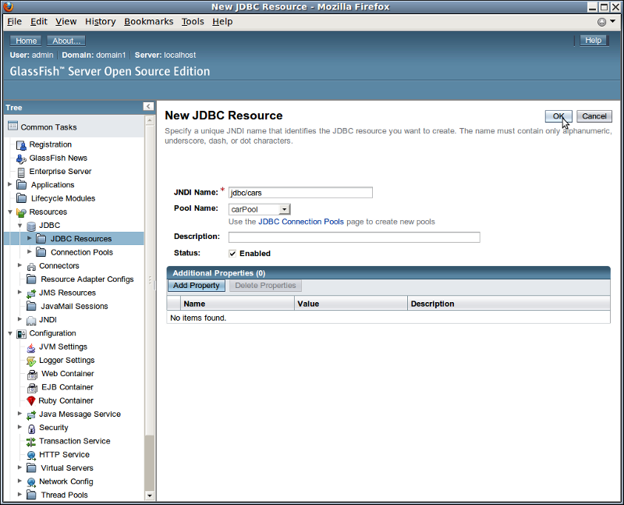Open Logger Settings from the tree
Screen dimensions: 624x505
pyautogui.click(x=34, y=360)
